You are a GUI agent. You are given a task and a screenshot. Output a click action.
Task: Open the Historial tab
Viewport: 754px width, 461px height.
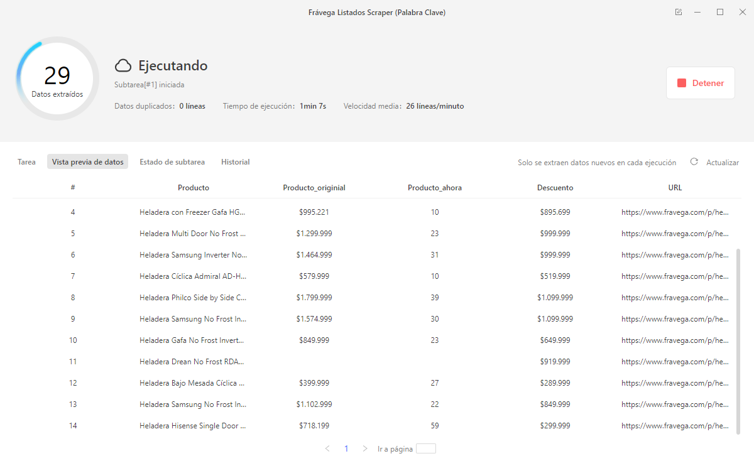[235, 162]
